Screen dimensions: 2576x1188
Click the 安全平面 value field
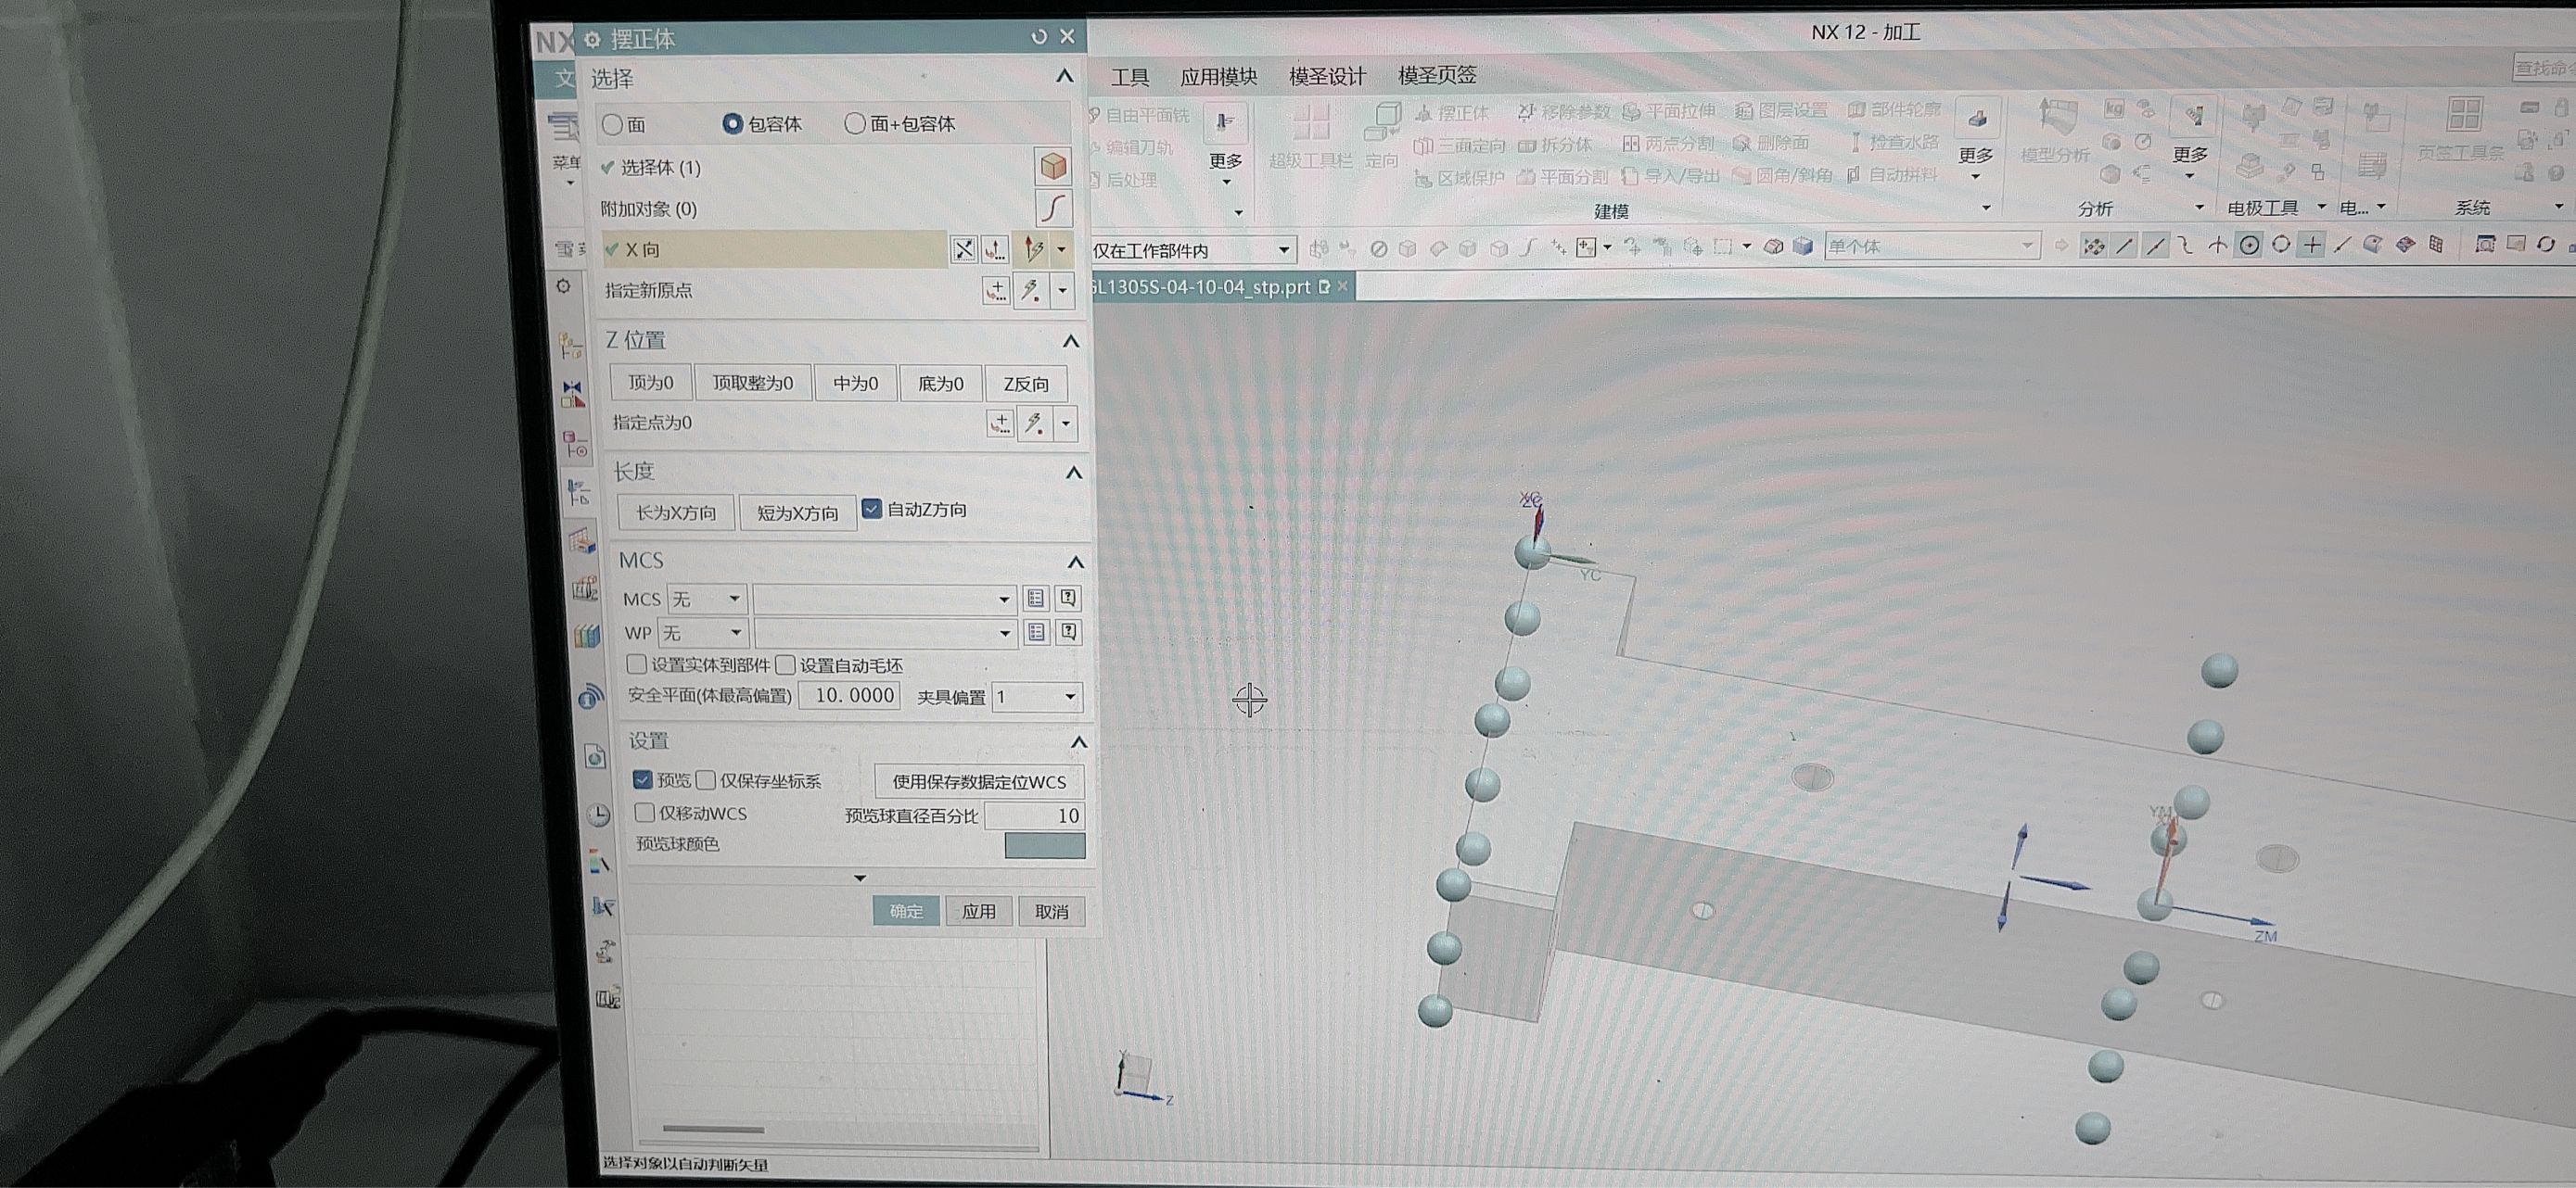click(850, 695)
